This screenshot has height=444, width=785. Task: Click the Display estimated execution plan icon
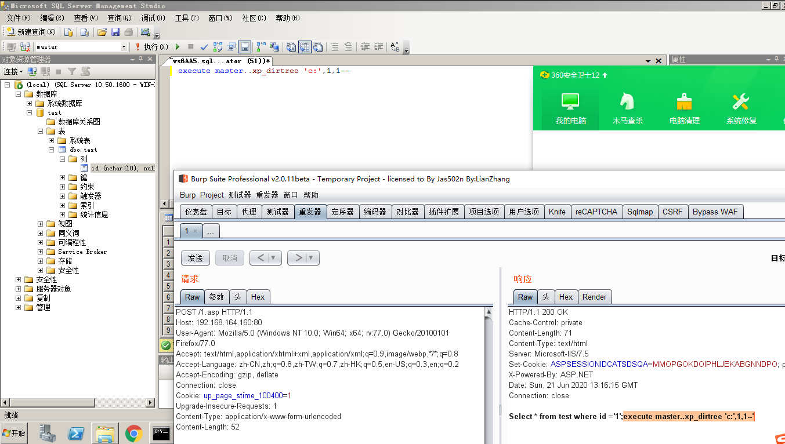click(x=218, y=46)
